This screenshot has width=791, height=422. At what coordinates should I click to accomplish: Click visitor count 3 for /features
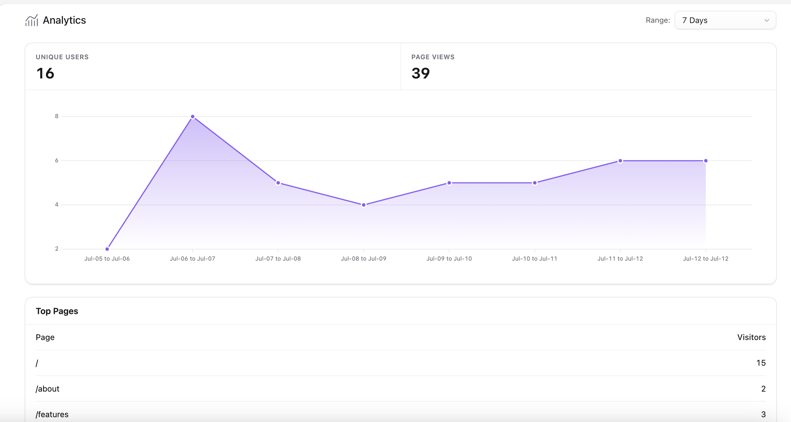763,414
